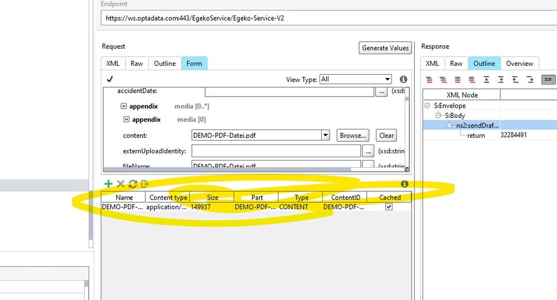Click the accidentDate input field
The width and height of the screenshot is (557, 300).
pyautogui.click(x=289, y=91)
